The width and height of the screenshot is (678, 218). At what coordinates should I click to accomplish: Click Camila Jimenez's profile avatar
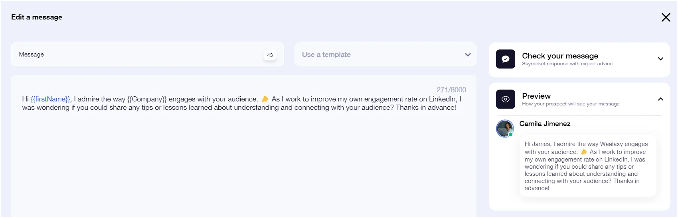pyautogui.click(x=505, y=128)
